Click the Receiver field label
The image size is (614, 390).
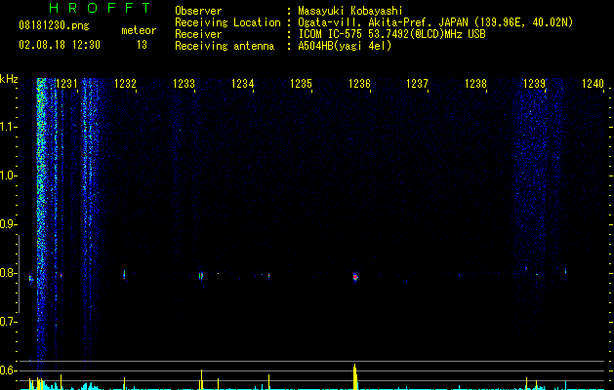(x=198, y=34)
